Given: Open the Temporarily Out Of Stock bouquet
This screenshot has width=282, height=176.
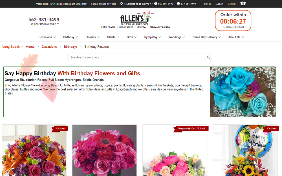Looking at the screenshot, I should 175,150.
